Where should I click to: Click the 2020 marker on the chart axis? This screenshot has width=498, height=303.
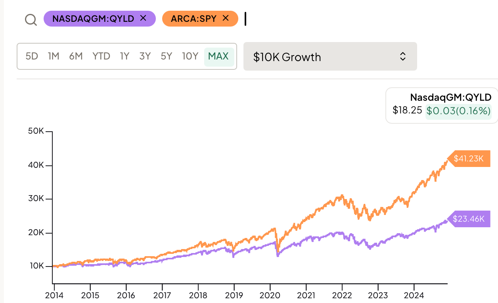click(x=270, y=295)
